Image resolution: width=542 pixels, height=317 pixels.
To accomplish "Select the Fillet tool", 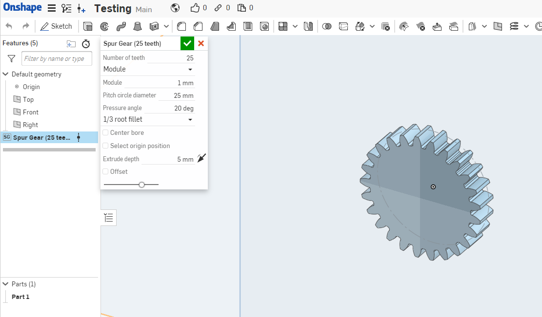I will tap(181, 26).
